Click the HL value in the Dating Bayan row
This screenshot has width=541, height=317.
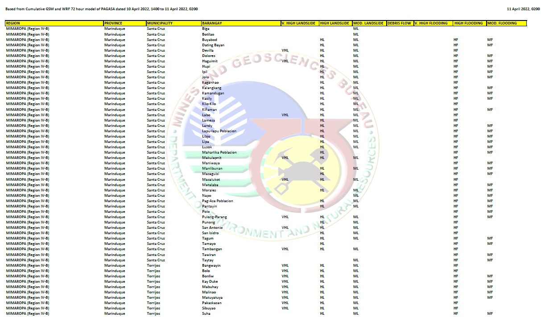(x=322, y=45)
